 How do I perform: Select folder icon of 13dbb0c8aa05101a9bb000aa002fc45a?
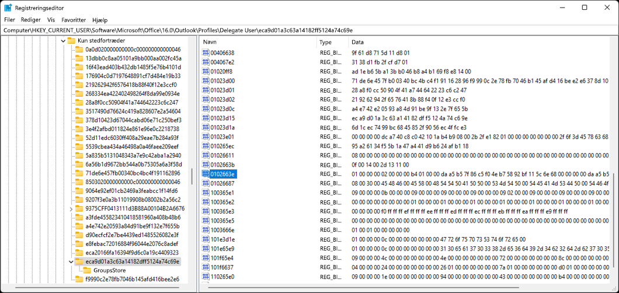(79, 58)
